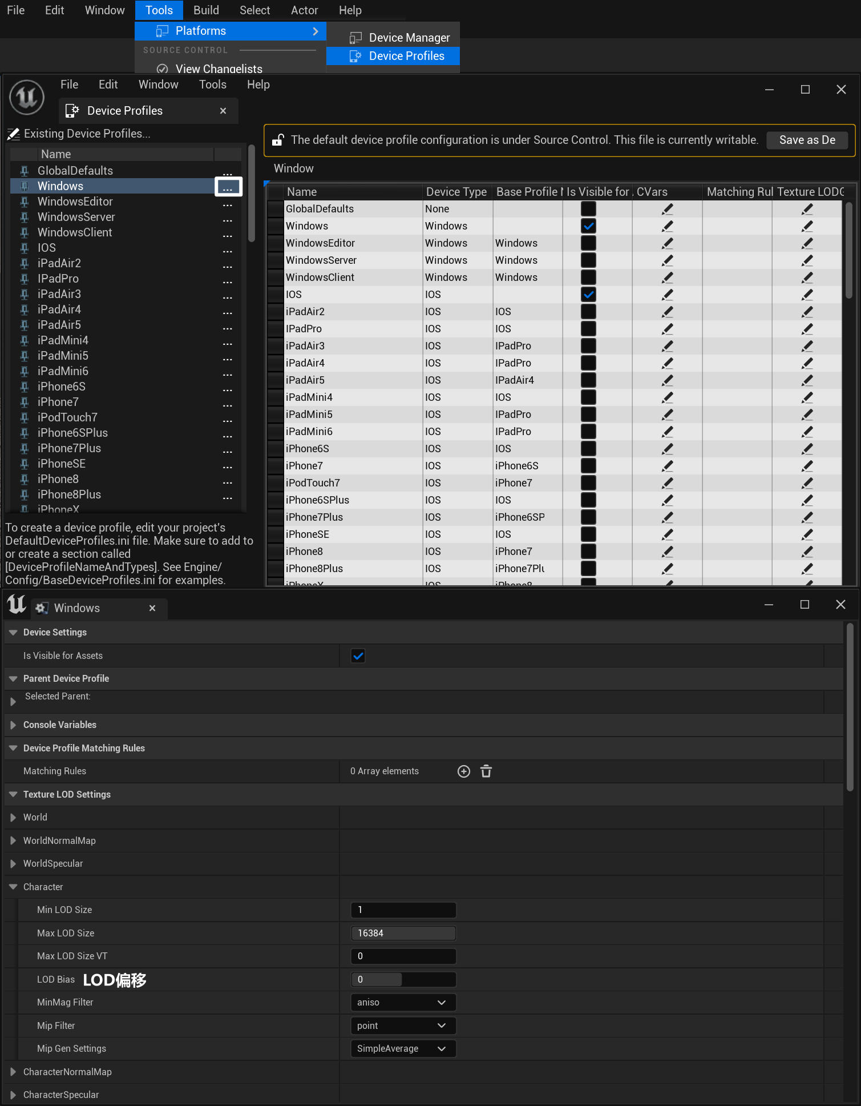Uncheck visibility for the IOS table row
861x1106 pixels.
point(588,295)
